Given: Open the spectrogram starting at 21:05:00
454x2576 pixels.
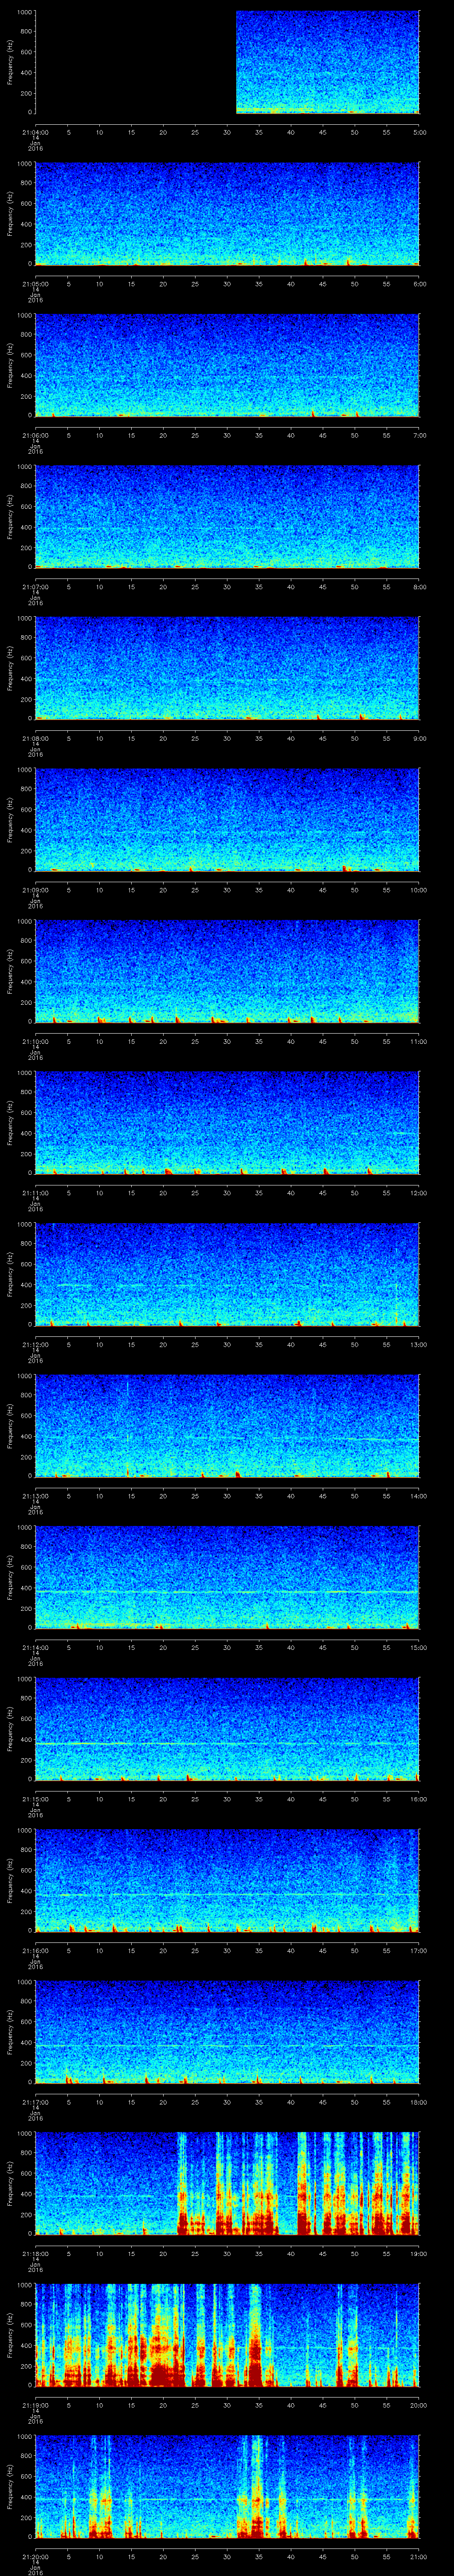Looking at the screenshot, I should pos(227,213).
